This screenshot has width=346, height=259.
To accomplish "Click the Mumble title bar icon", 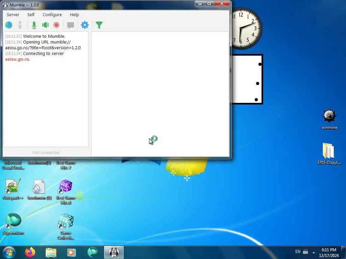I will 5,5.
